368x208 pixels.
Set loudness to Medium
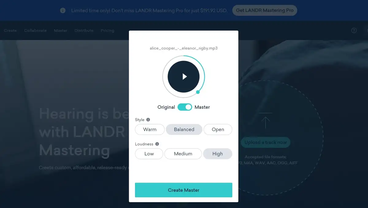tap(183, 154)
